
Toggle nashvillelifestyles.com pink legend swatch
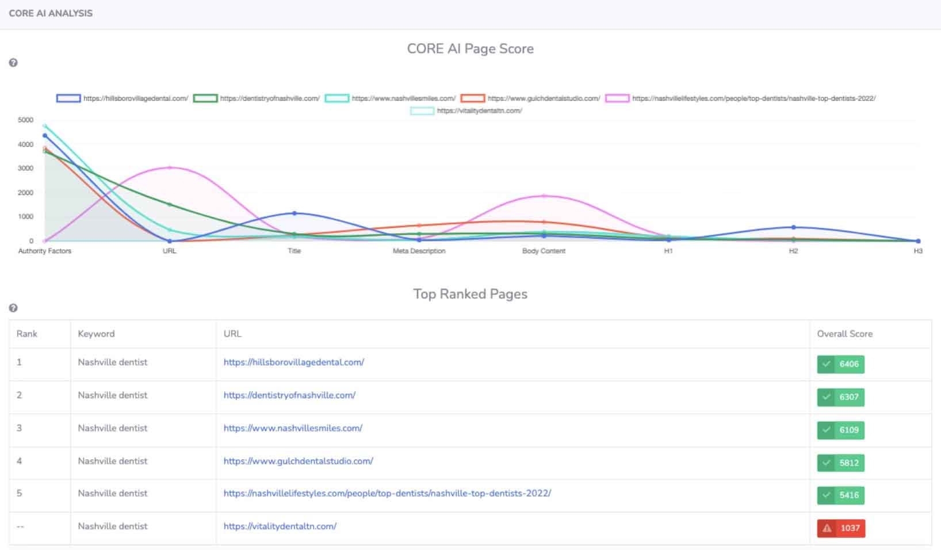pos(617,98)
